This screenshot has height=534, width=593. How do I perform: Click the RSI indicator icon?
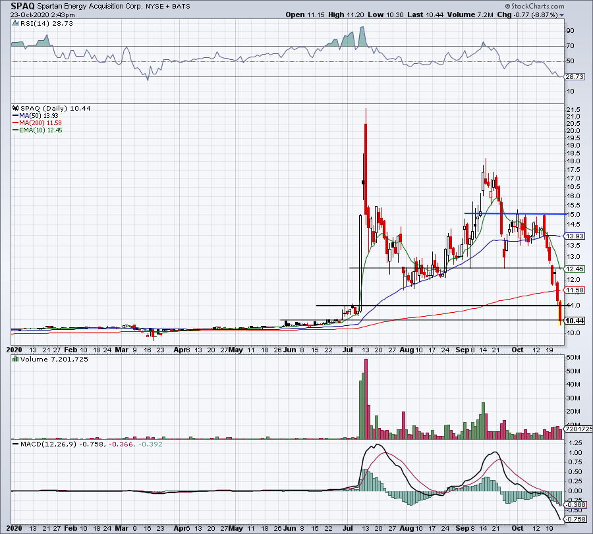point(15,23)
